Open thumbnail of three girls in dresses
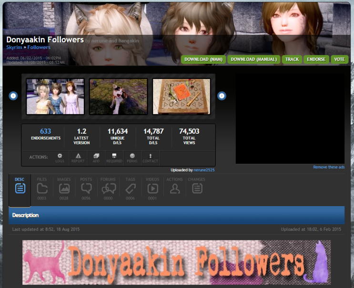This screenshot has width=354, height=288. click(55, 97)
